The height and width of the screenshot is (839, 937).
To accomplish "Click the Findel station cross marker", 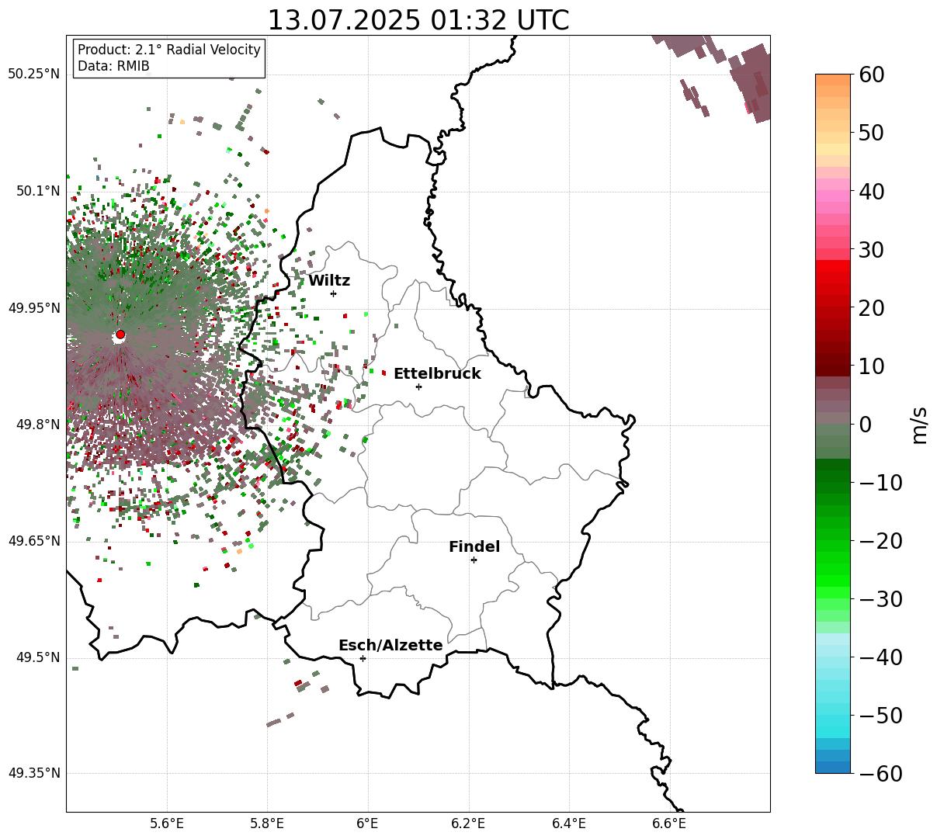I will tap(474, 560).
